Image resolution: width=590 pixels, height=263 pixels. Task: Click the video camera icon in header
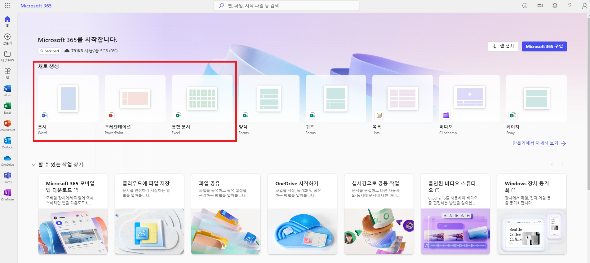point(540,6)
